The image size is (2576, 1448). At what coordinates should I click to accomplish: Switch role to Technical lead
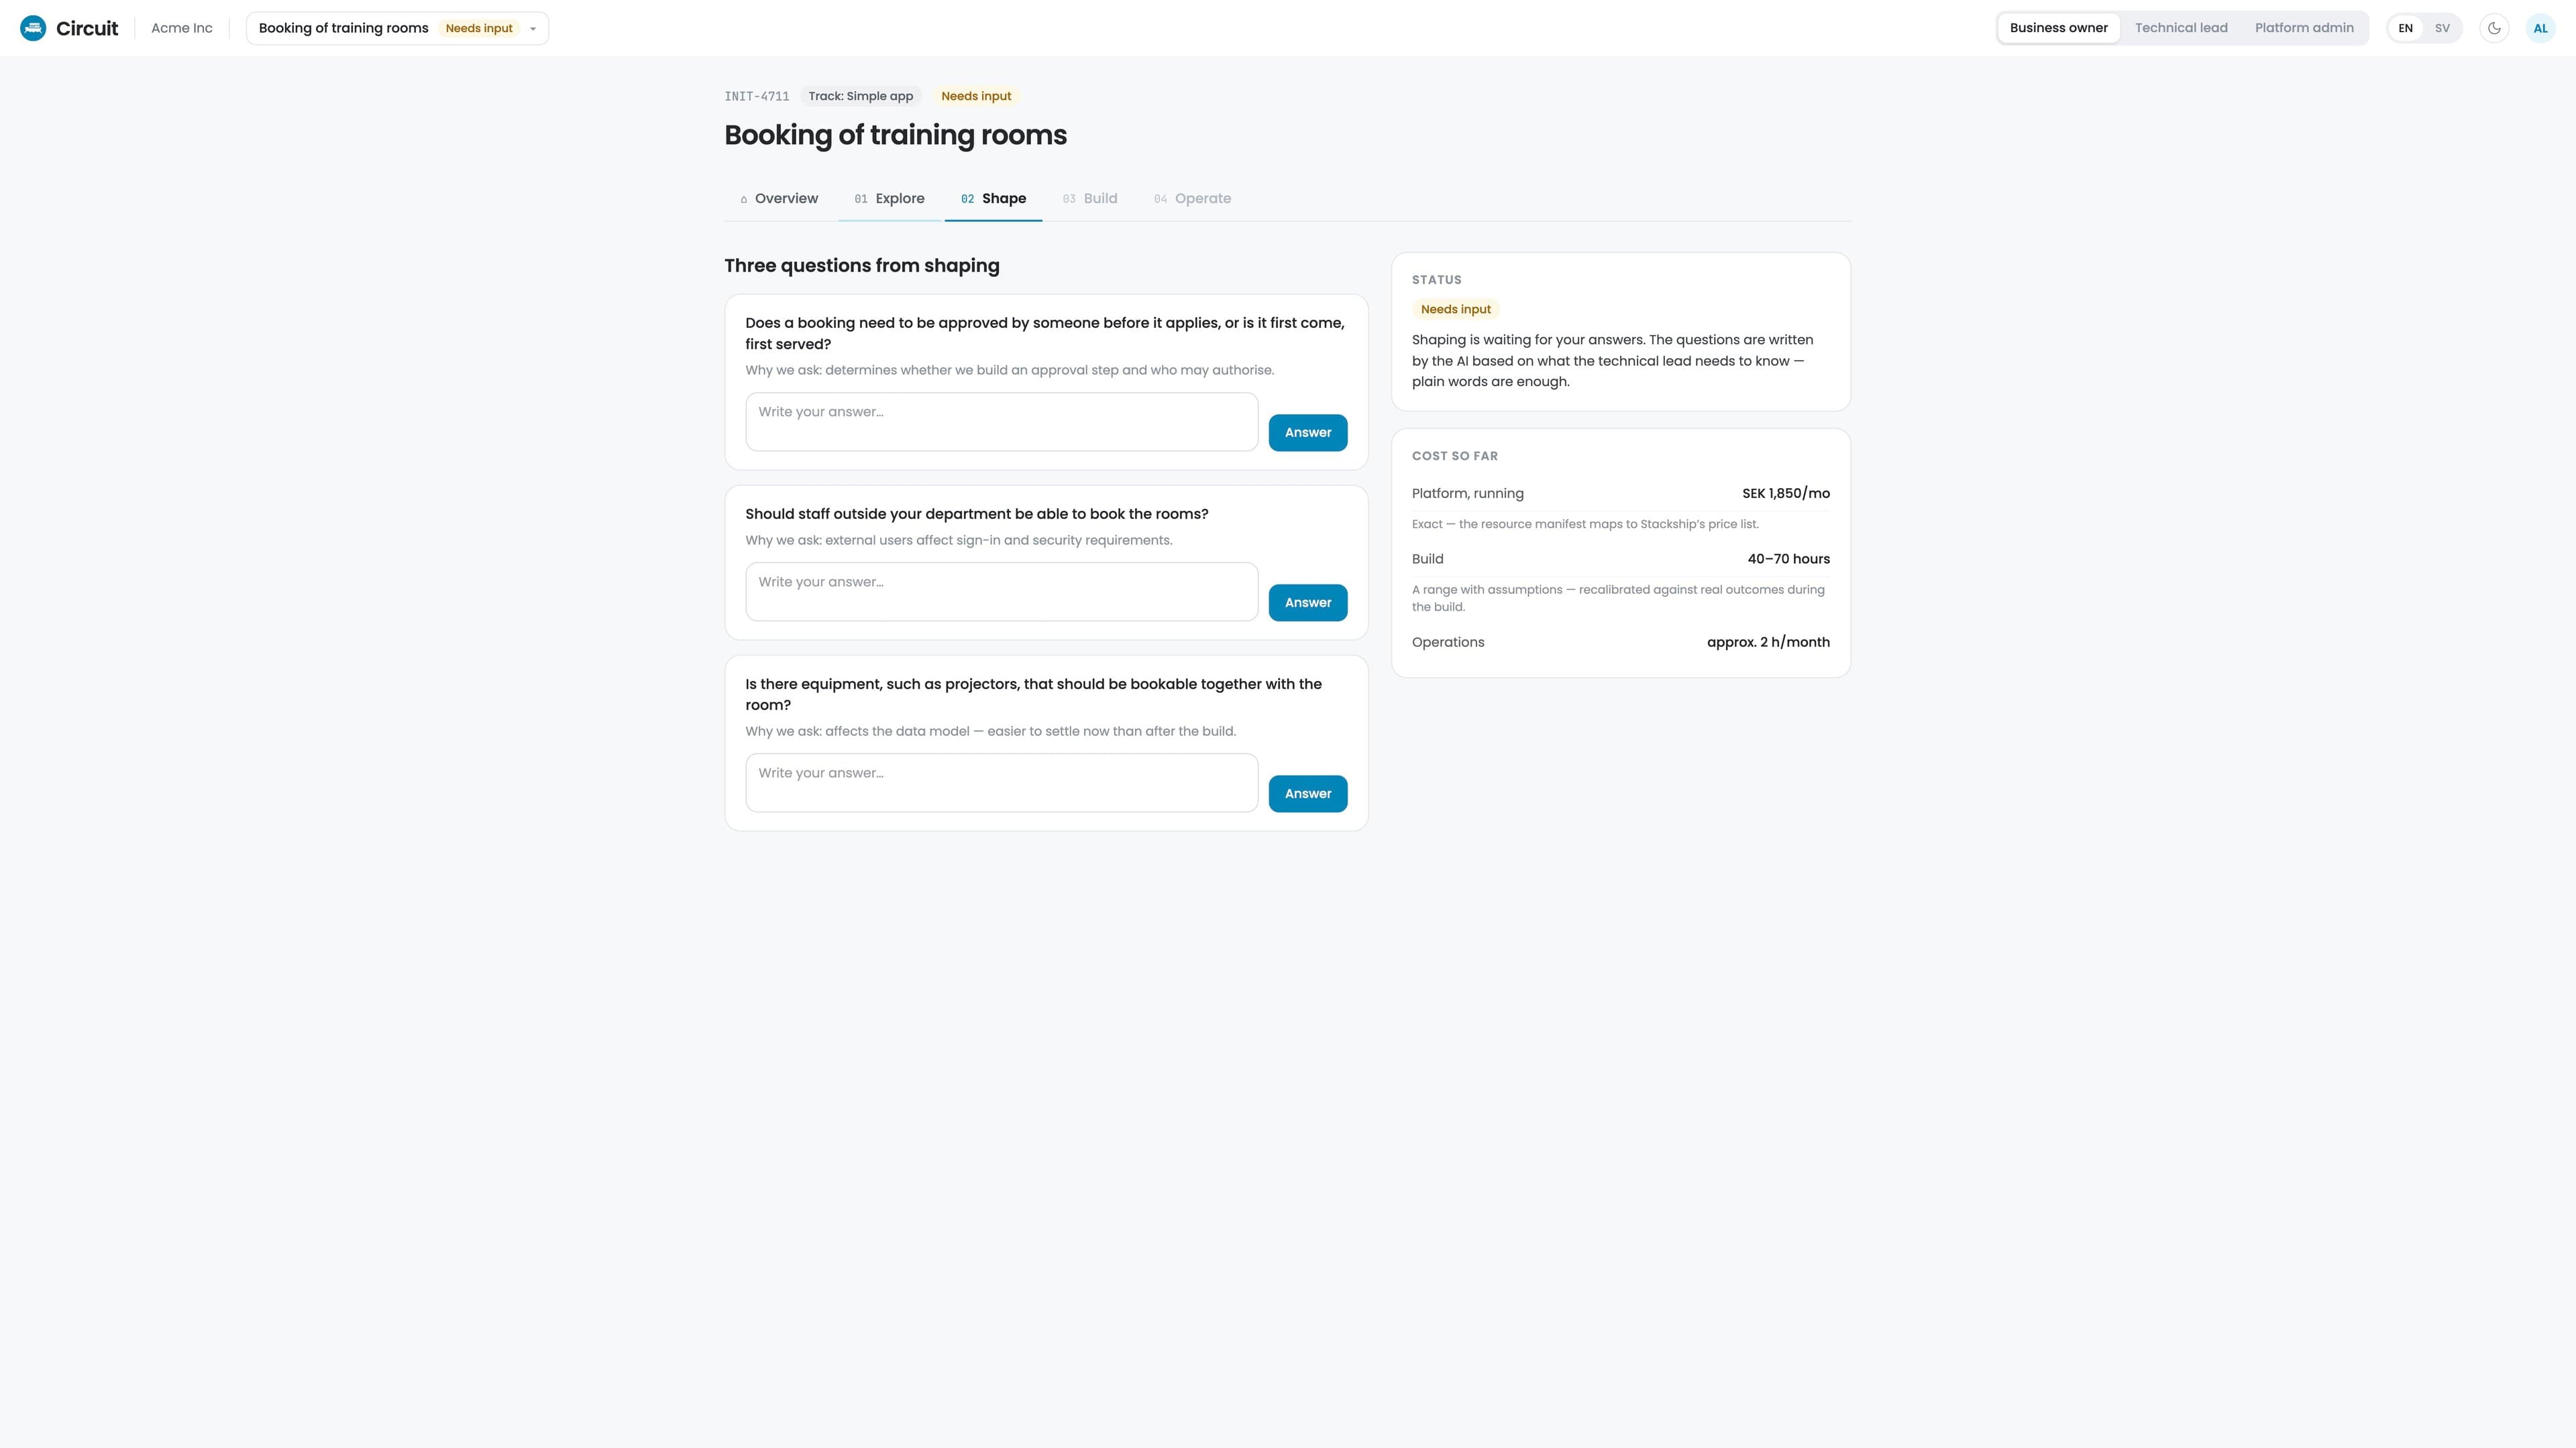(2181, 28)
